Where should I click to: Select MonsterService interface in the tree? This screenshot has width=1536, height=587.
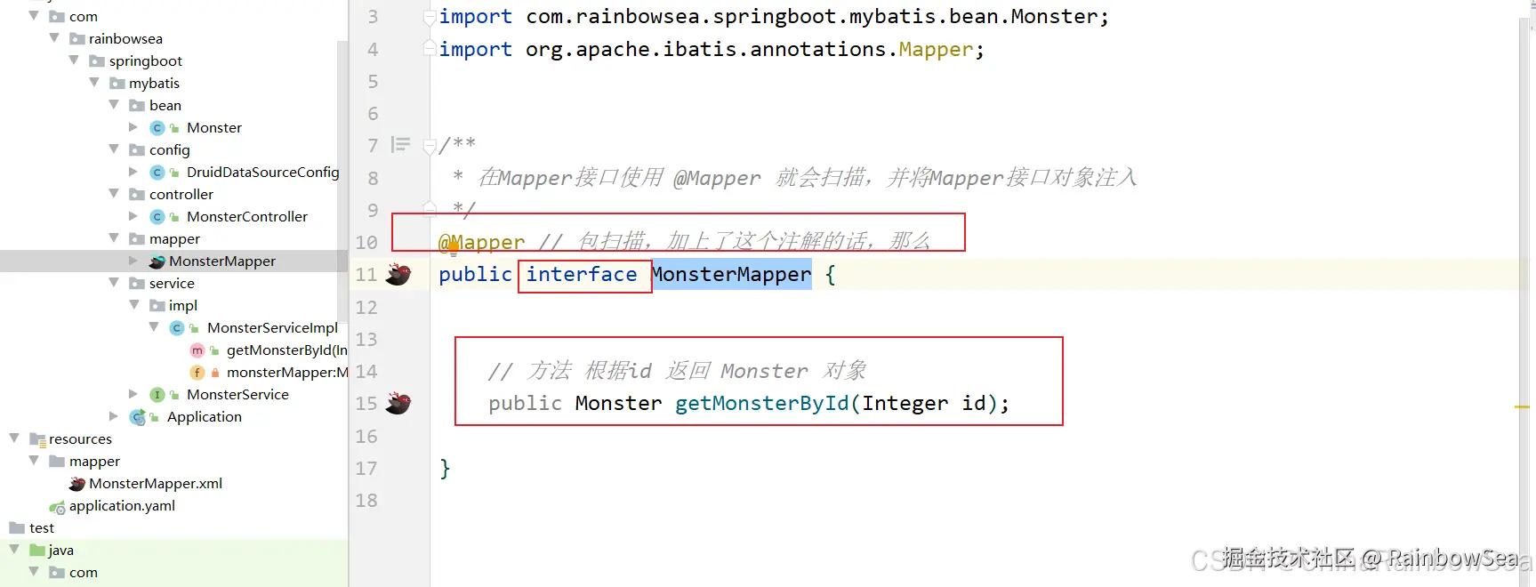[x=237, y=395]
